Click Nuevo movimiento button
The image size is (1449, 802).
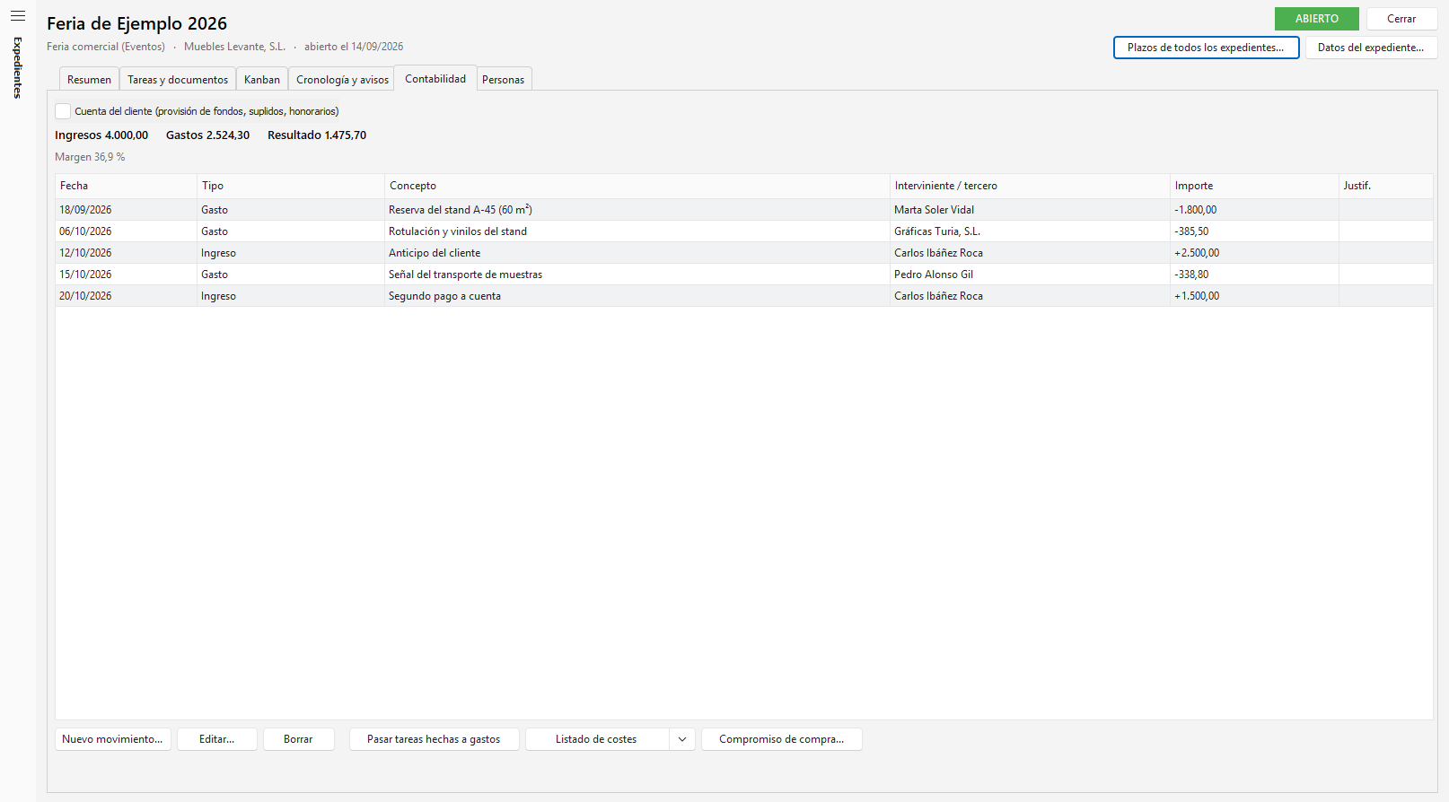112,739
